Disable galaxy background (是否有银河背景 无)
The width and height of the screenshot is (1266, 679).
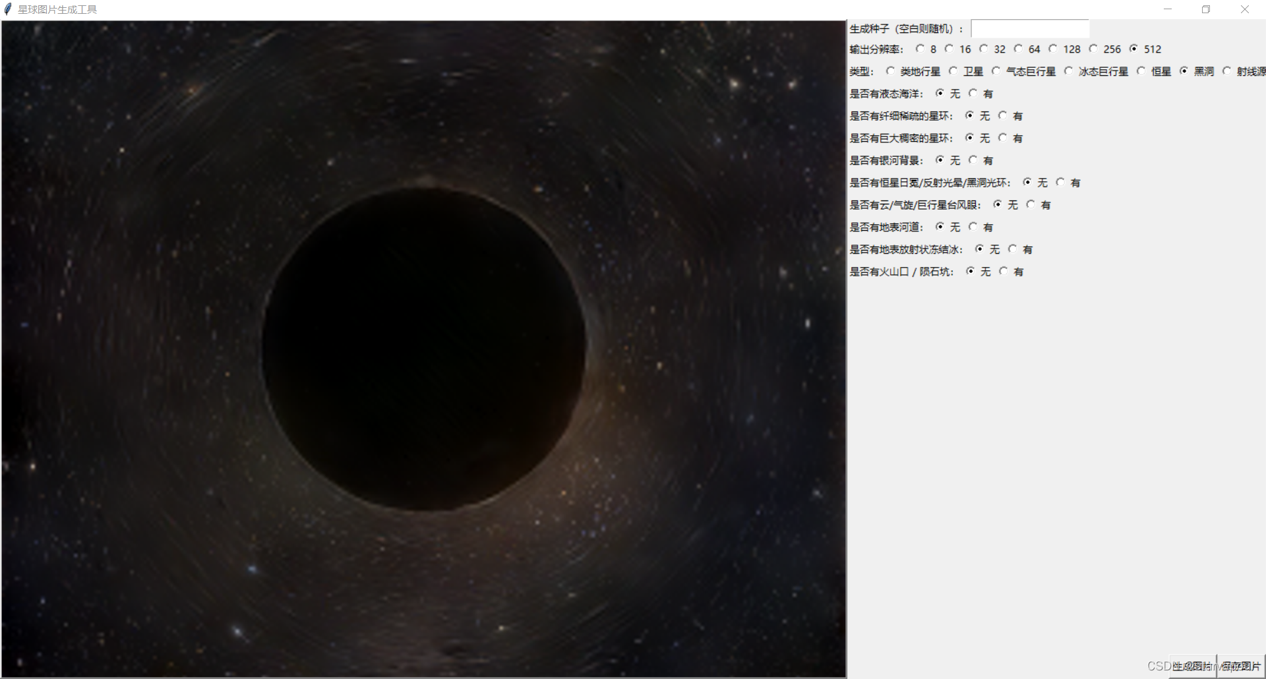[x=940, y=160]
